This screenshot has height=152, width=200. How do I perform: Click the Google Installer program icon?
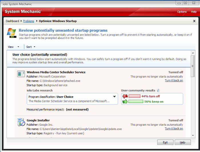pyautogui.click(x=21, y=122)
